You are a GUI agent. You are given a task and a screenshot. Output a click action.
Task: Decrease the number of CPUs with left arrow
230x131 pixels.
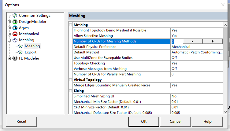tap(193, 42)
